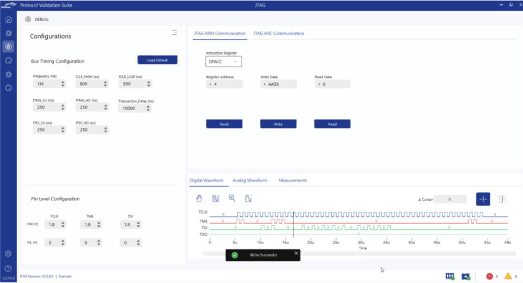The image size is (523, 283).
Task: Click the Reset button
Action: (224, 124)
